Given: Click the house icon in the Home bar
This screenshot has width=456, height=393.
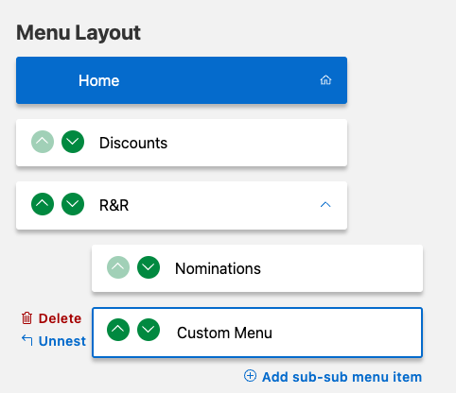Looking at the screenshot, I should pos(325,80).
